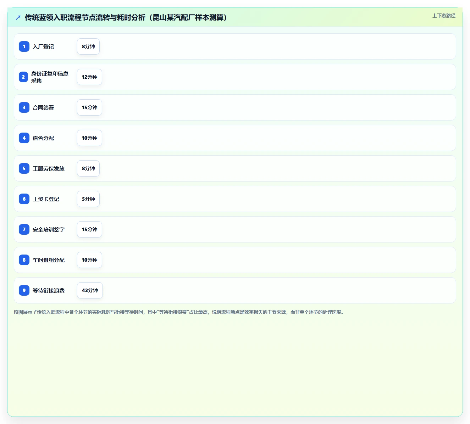Image resolution: width=470 pixels, height=424 pixels.
Task: Click the 8分钟 chip for 入厂登记
Action: click(88, 46)
